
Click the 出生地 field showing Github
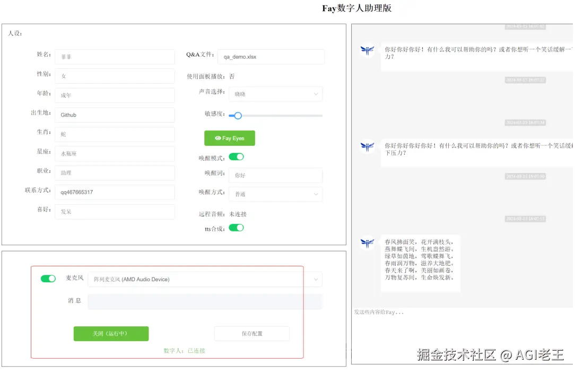click(x=115, y=115)
